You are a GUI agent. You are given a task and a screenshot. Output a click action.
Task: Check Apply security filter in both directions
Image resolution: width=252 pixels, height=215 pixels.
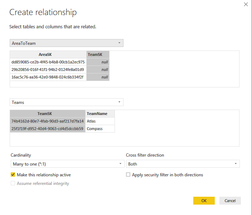pyautogui.click(x=128, y=175)
